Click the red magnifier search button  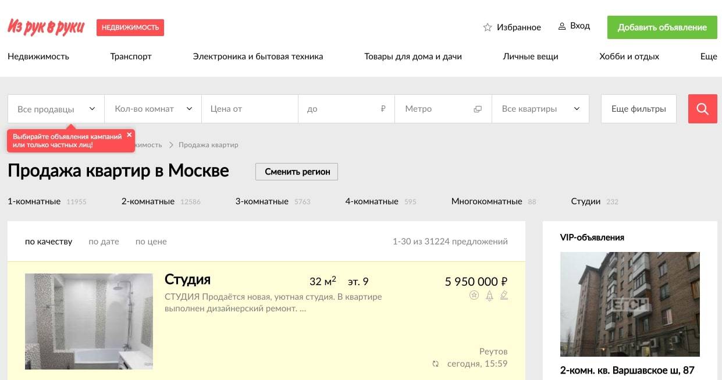702,109
